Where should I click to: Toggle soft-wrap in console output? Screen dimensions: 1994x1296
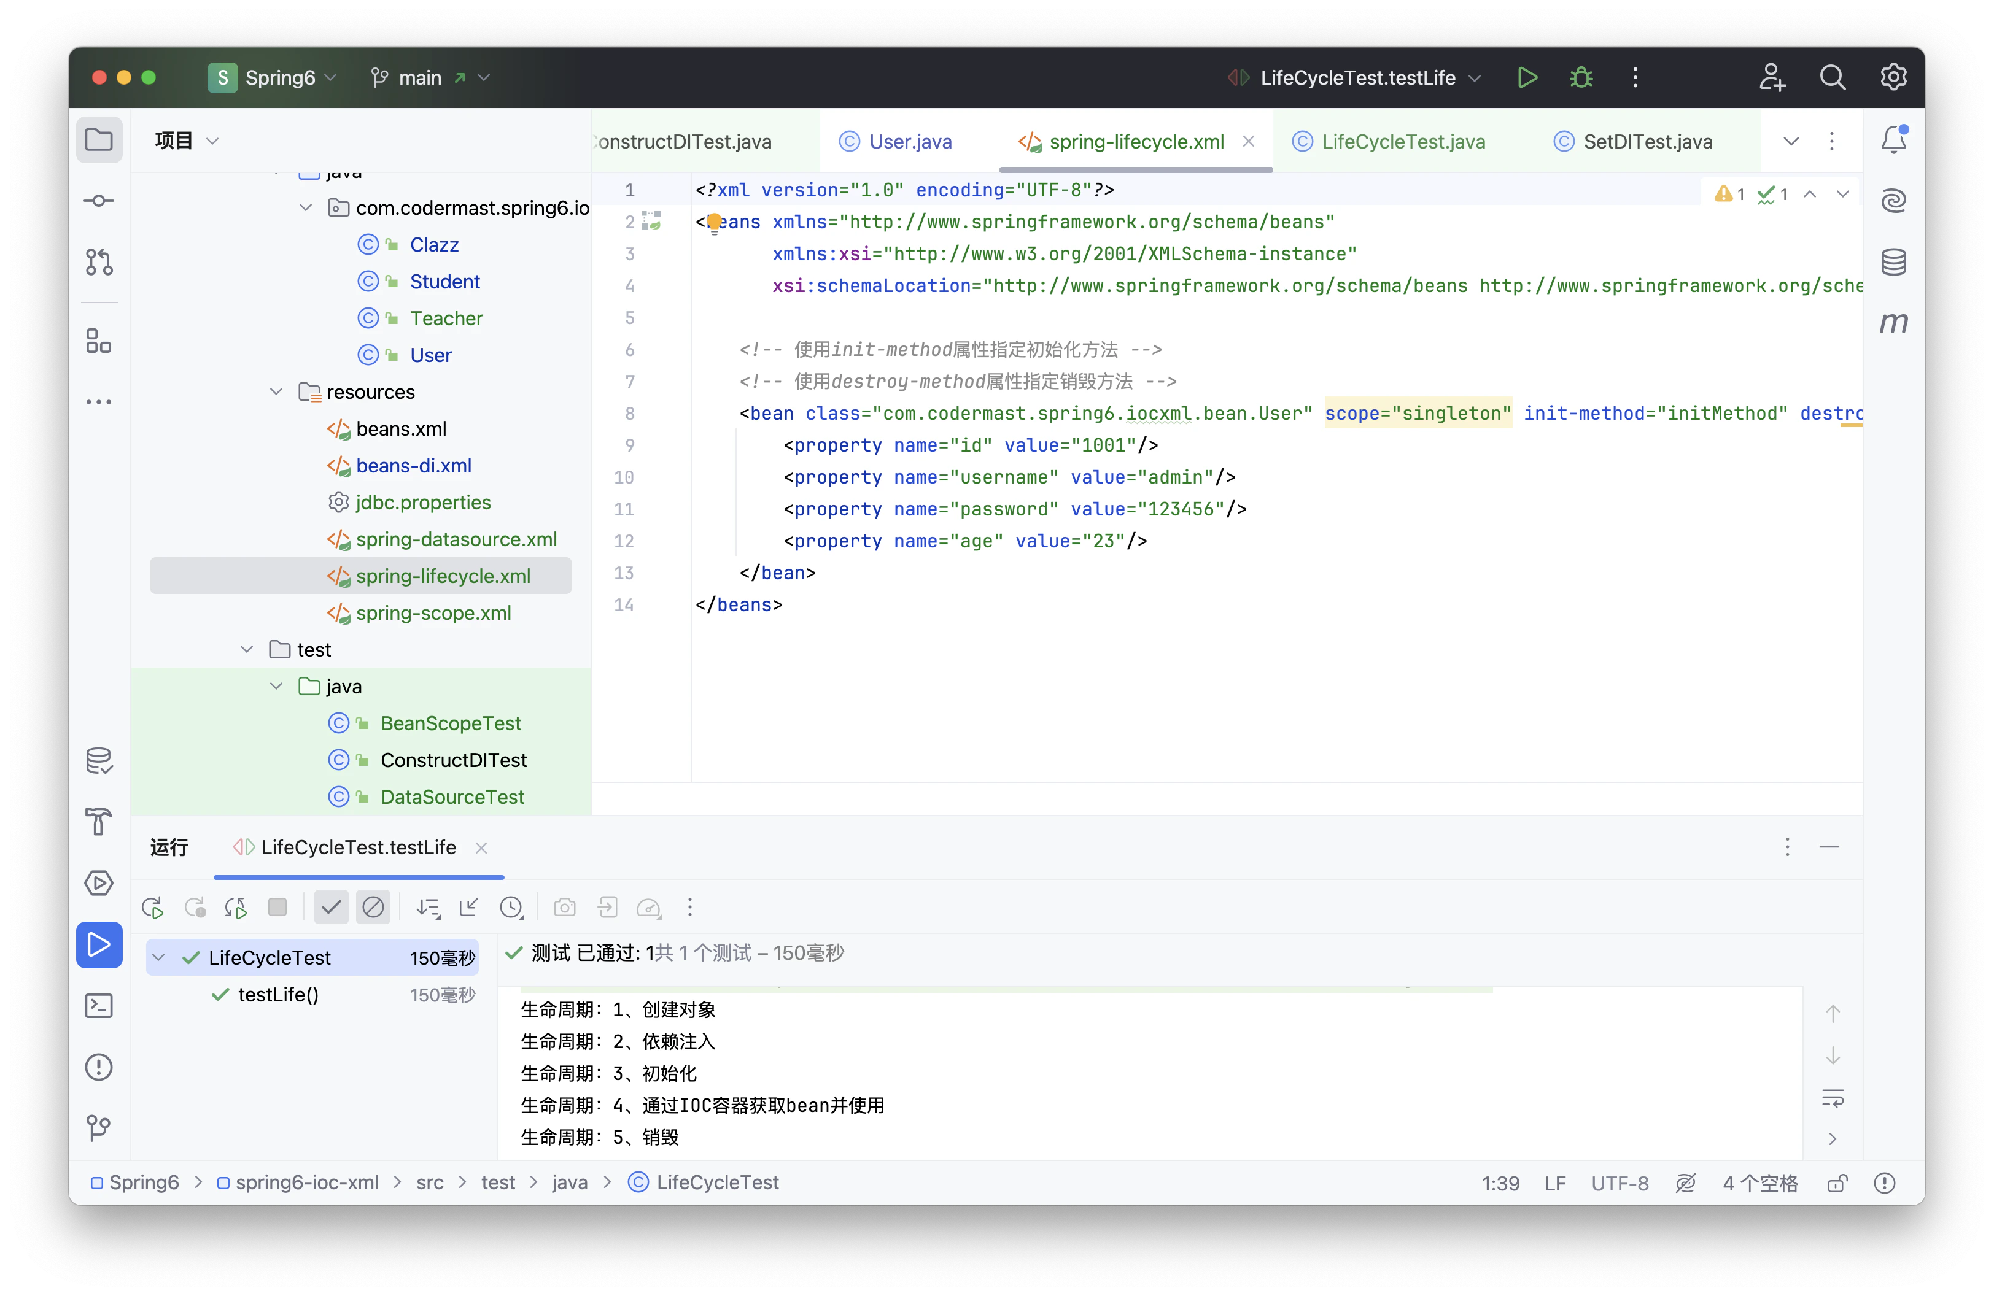pyautogui.click(x=1833, y=1098)
